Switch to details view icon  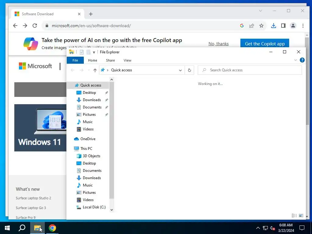pyautogui.click(x=294, y=215)
